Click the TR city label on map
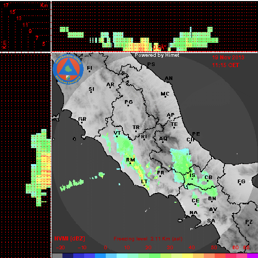The height and width of the screenshot is (258, 258). coord(136,127)
